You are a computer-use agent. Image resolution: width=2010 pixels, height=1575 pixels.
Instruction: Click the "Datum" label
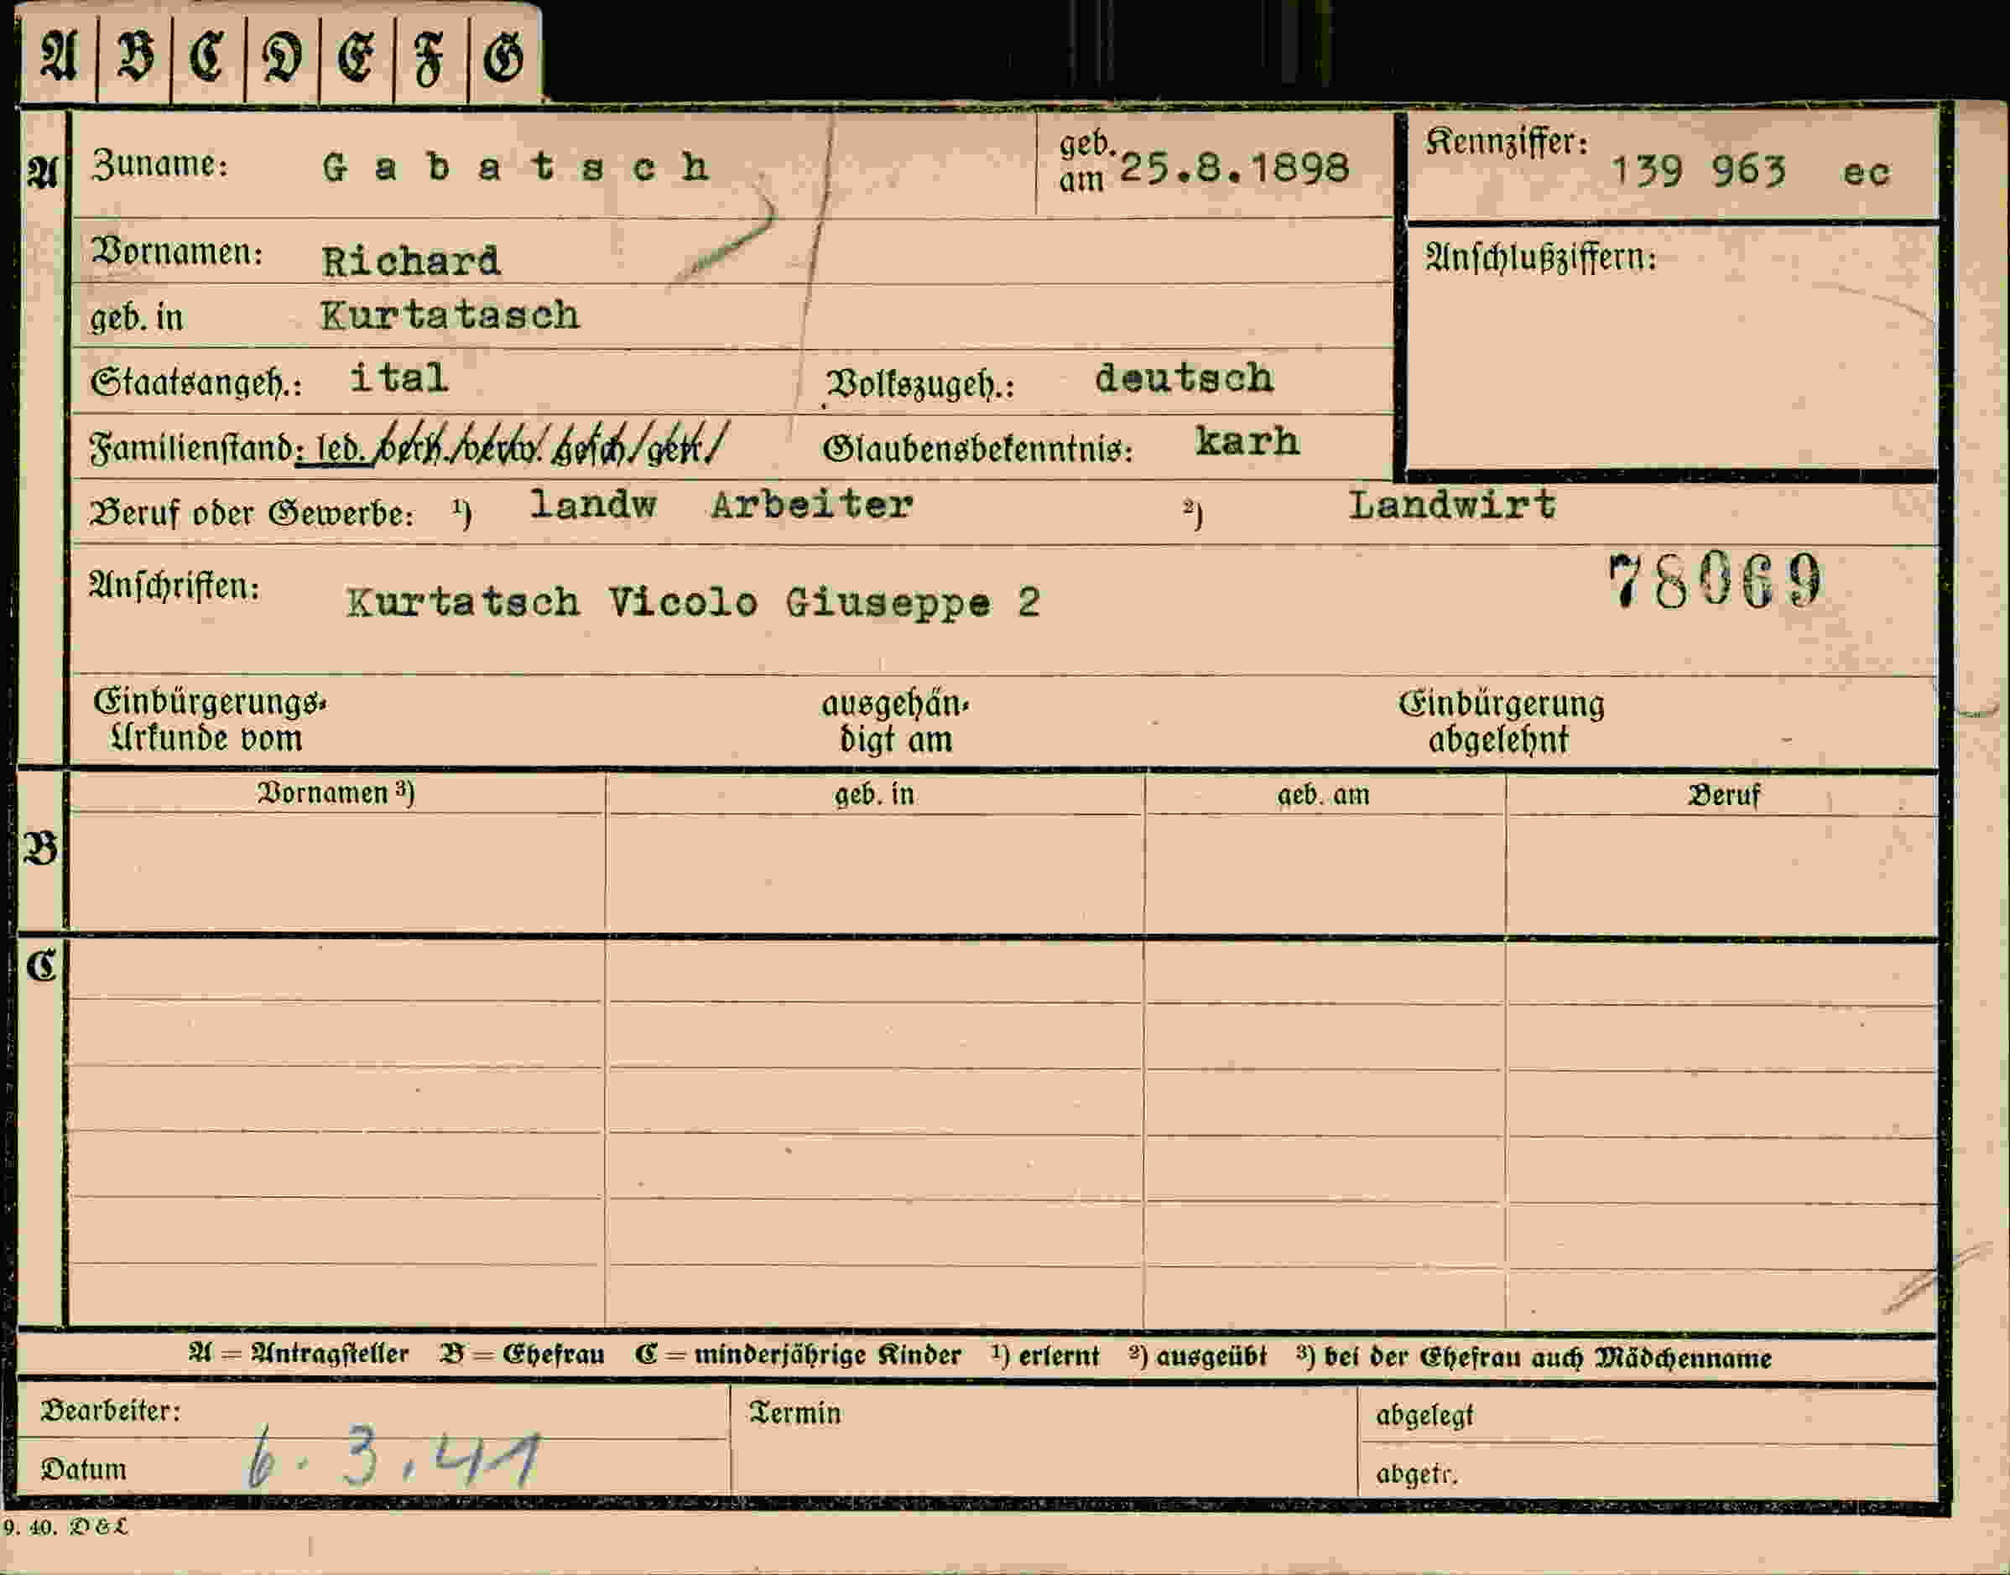click(83, 1469)
